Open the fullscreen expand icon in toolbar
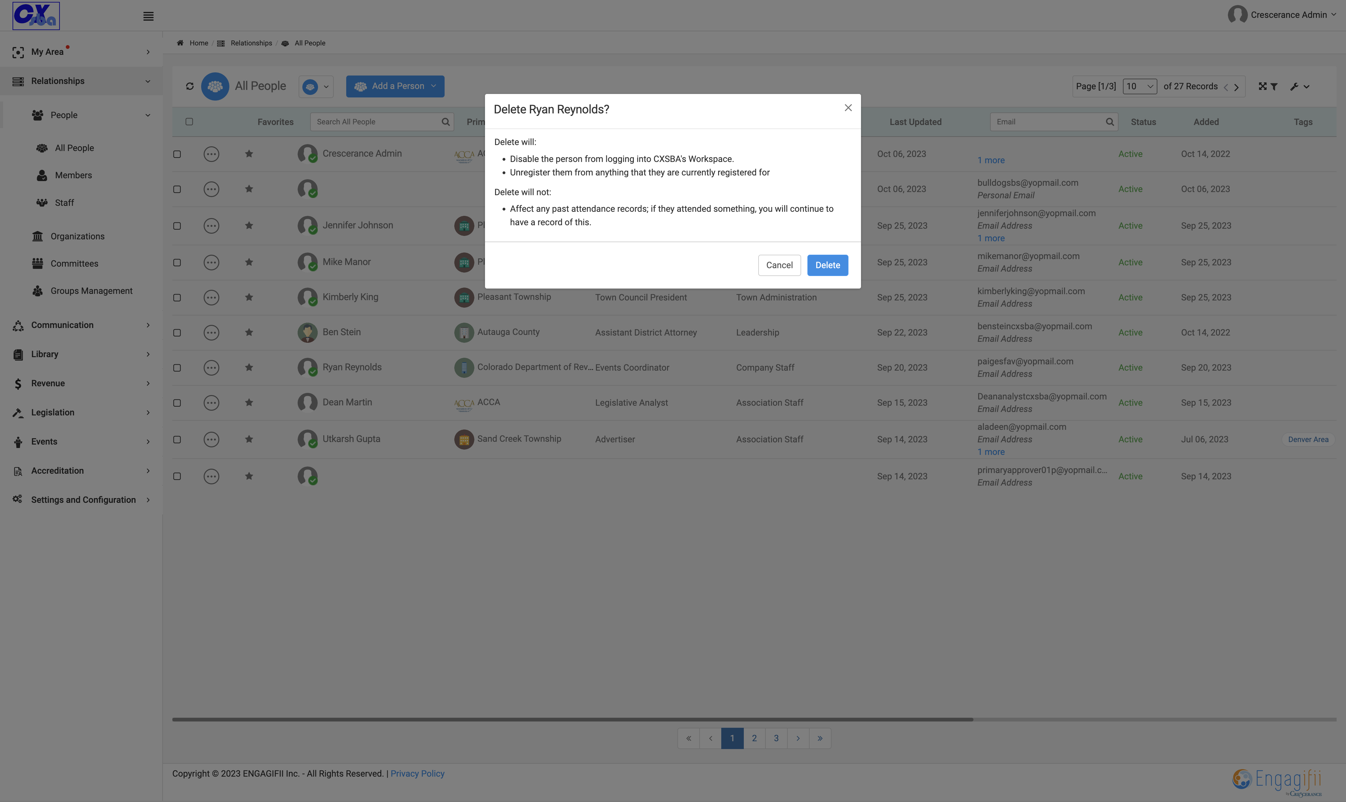This screenshot has width=1346, height=802. pyautogui.click(x=1262, y=86)
